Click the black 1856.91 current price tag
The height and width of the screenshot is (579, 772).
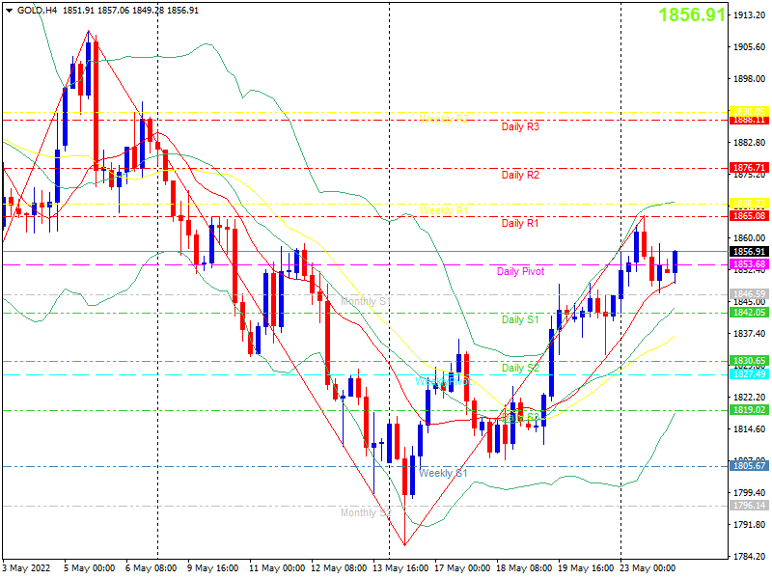[x=749, y=252]
